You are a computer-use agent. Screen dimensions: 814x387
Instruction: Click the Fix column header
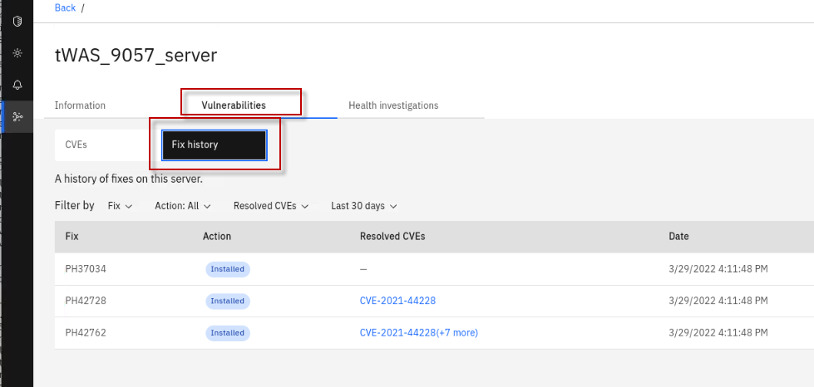pyautogui.click(x=72, y=237)
